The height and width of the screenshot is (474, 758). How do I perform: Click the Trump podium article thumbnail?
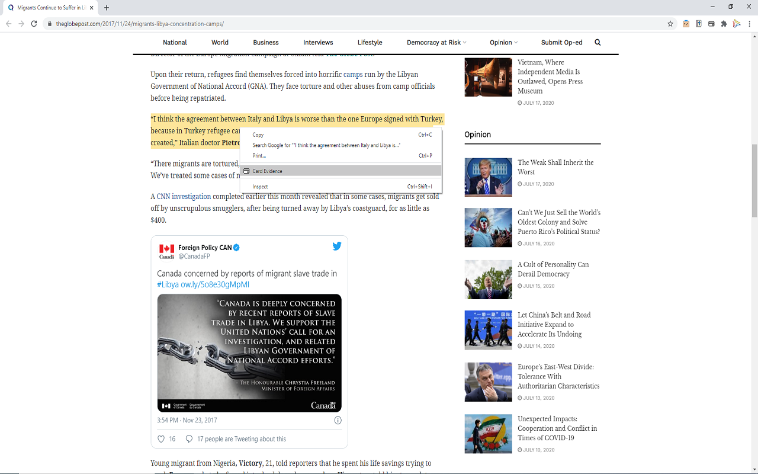coord(489,177)
